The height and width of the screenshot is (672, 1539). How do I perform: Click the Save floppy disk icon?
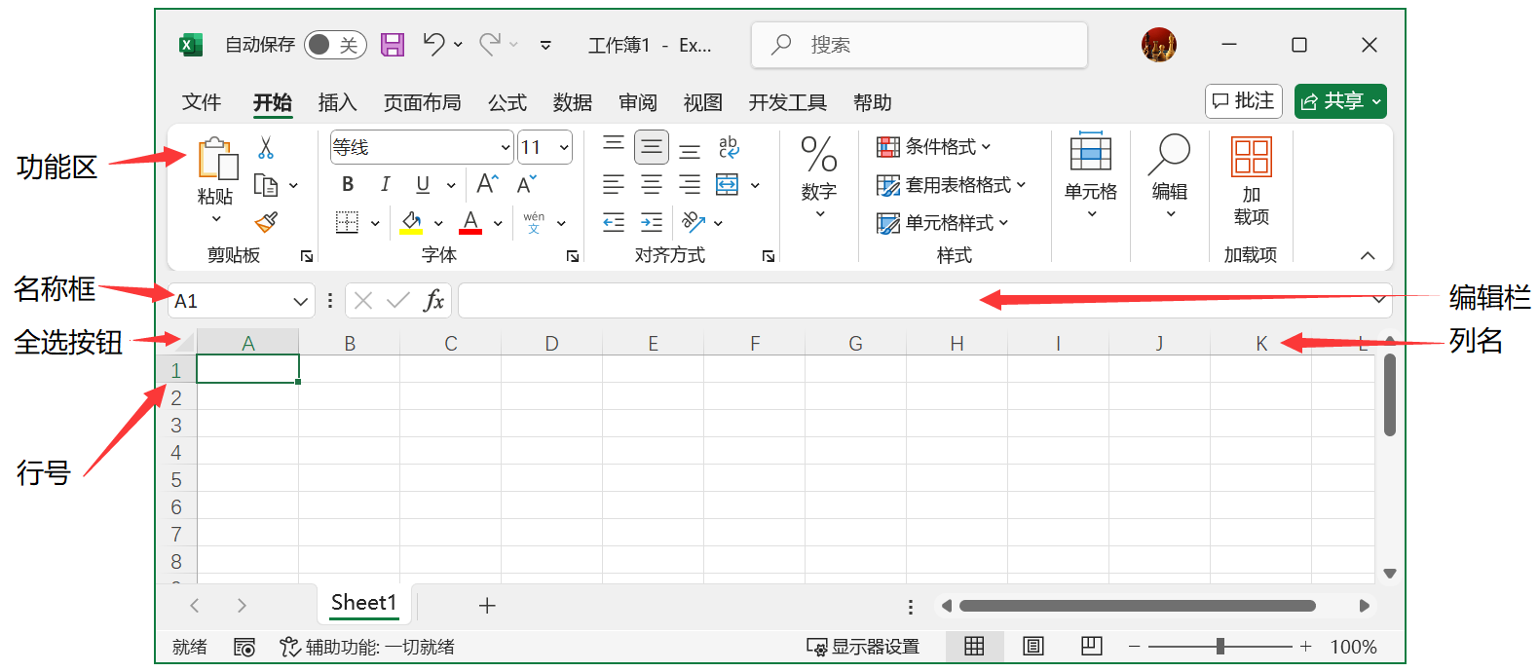pos(393,45)
